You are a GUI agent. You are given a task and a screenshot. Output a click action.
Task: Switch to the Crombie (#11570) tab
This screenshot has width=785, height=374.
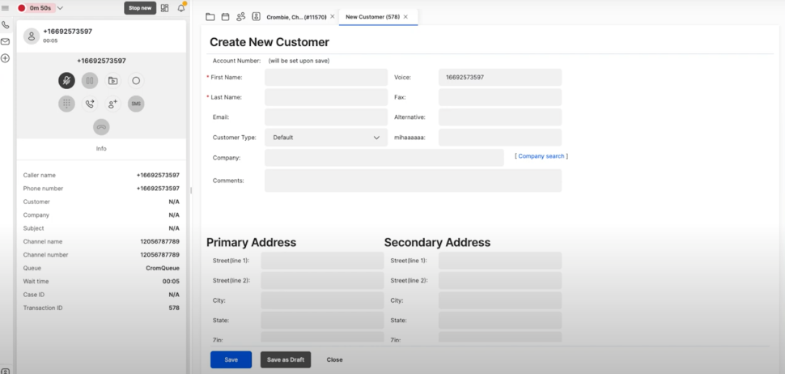coord(296,16)
